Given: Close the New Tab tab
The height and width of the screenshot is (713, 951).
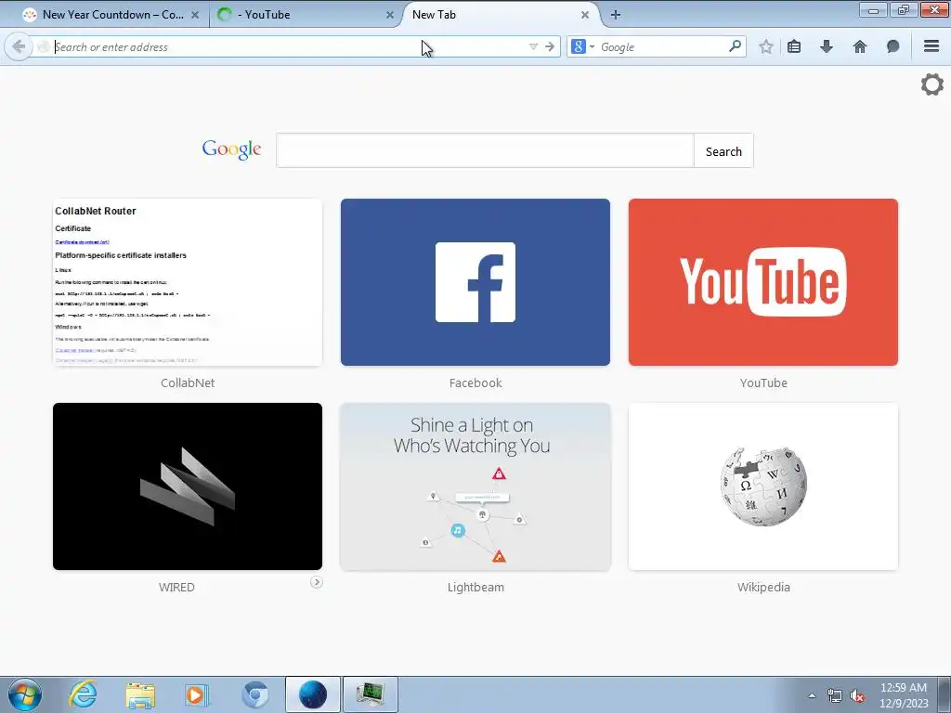Looking at the screenshot, I should click(x=585, y=15).
